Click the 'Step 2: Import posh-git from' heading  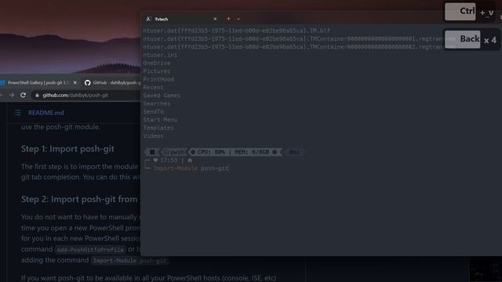coord(79,199)
